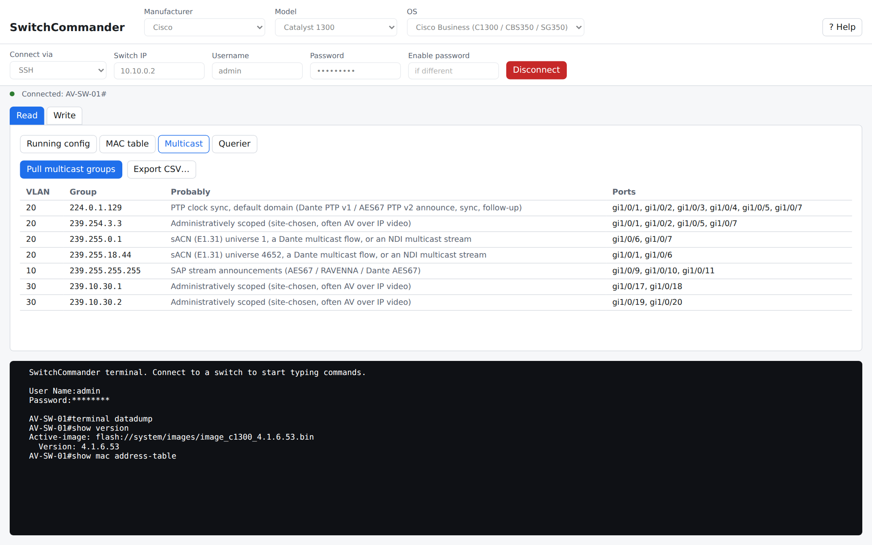Click the SwitchCommander title
This screenshot has width=872, height=545.
[67, 27]
